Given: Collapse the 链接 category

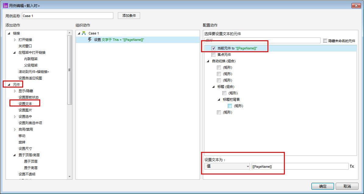Looking at the screenshot, I should point(9,34).
